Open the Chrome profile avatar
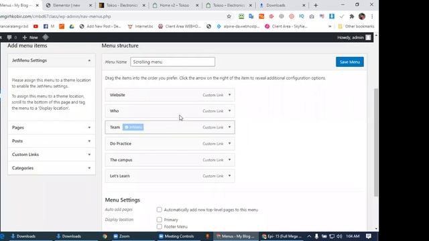The height and width of the screenshot is (241, 429). tap(362, 16)
